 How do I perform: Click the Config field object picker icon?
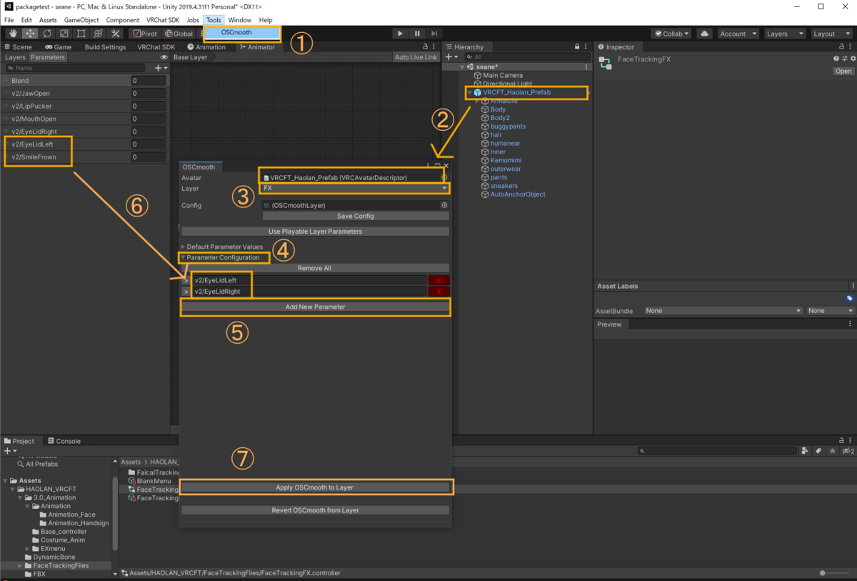pyautogui.click(x=444, y=205)
